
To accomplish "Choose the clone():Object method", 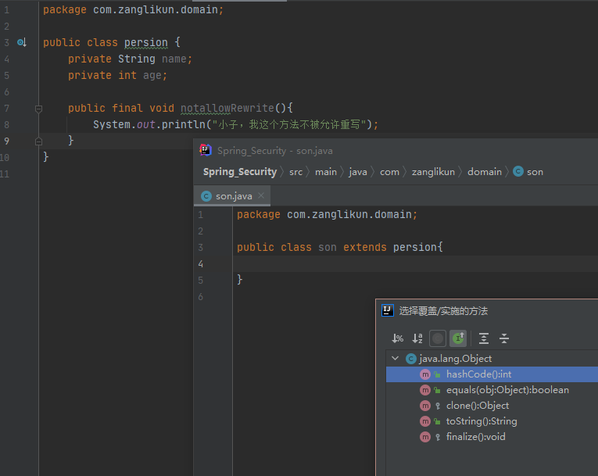I will pos(477,406).
